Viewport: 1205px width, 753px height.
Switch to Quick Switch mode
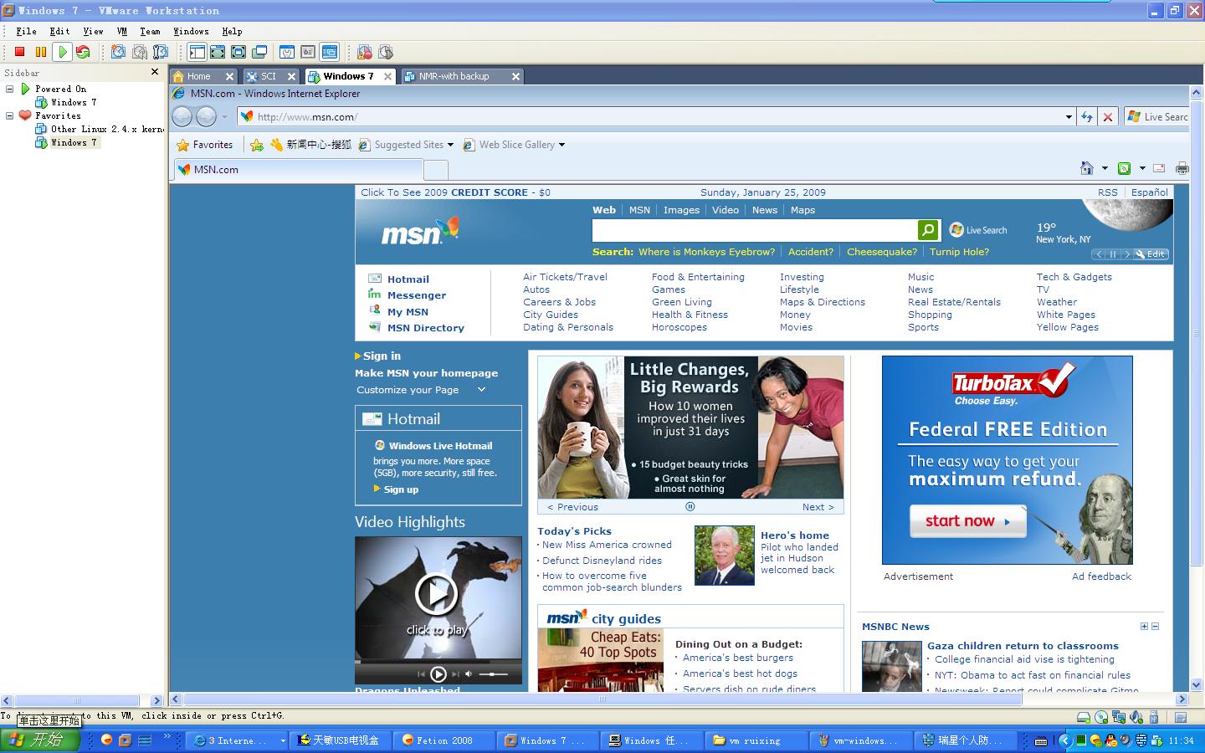(218, 52)
